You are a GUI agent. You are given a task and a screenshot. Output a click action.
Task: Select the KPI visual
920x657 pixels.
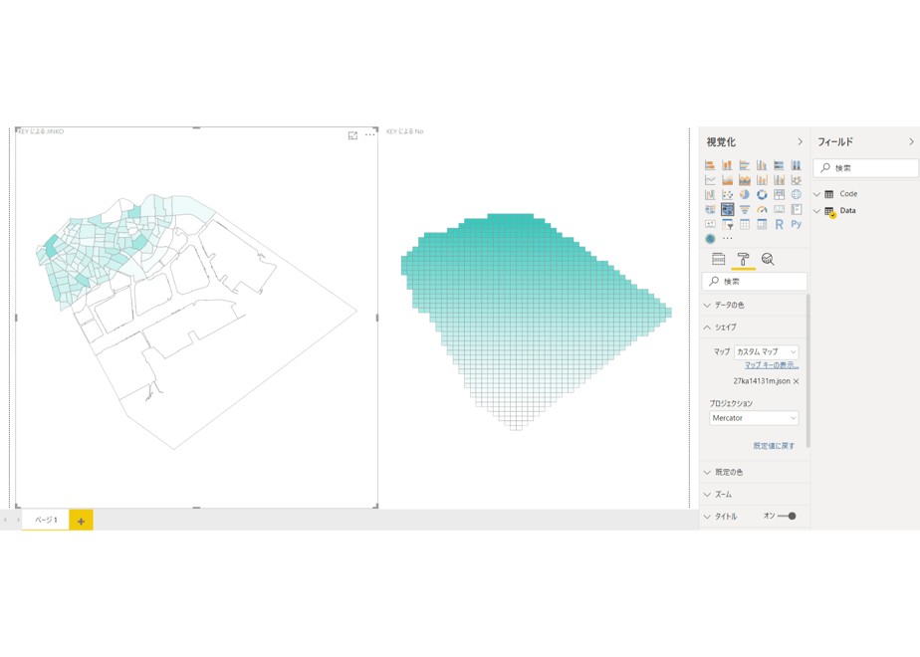point(710,224)
